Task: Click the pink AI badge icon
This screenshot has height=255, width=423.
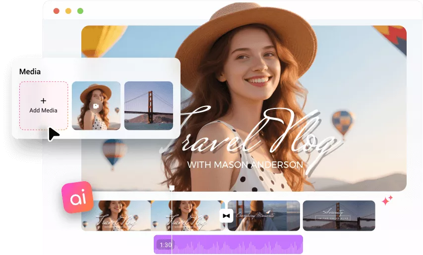Action: coord(77,197)
